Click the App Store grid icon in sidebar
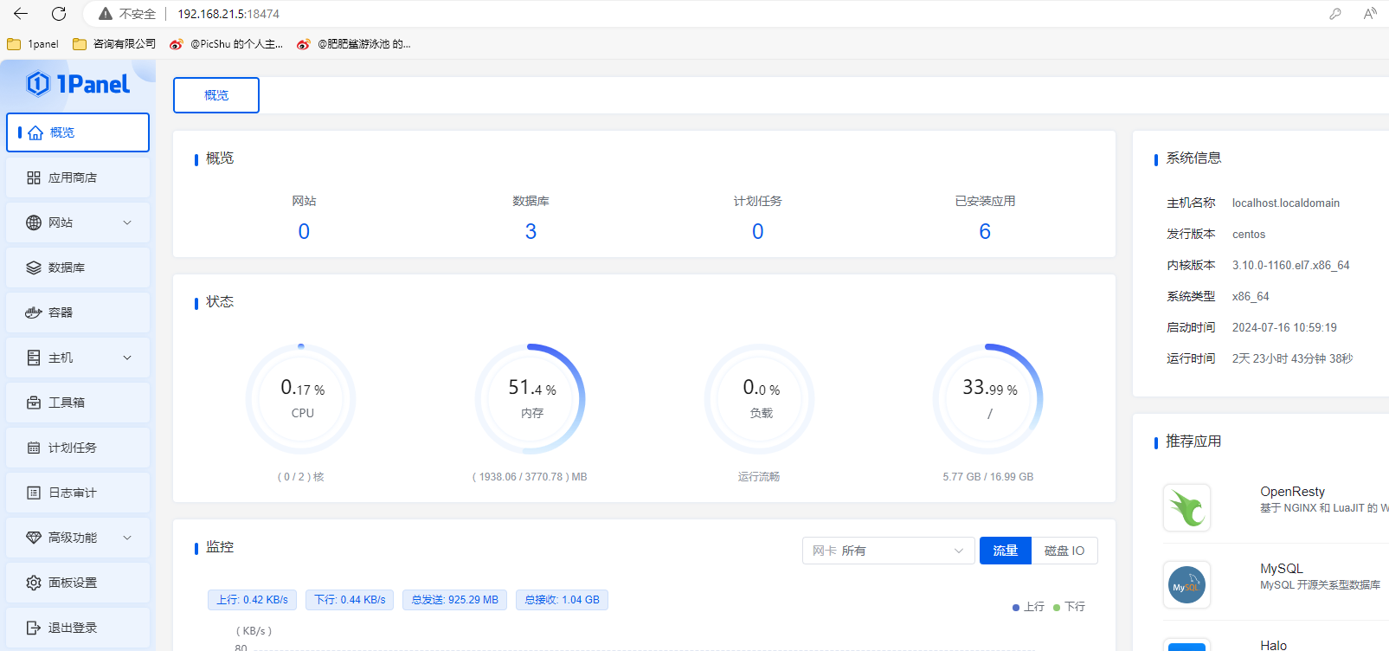 point(34,177)
